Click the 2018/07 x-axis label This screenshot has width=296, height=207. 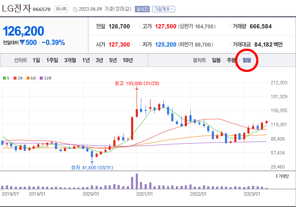click(10, 194)
